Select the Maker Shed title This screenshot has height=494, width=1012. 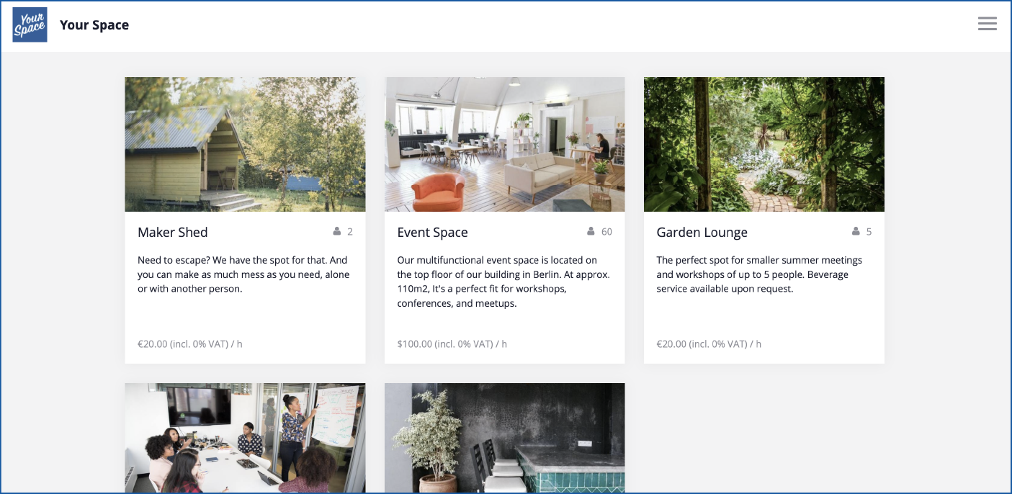(x=173, y=233)
